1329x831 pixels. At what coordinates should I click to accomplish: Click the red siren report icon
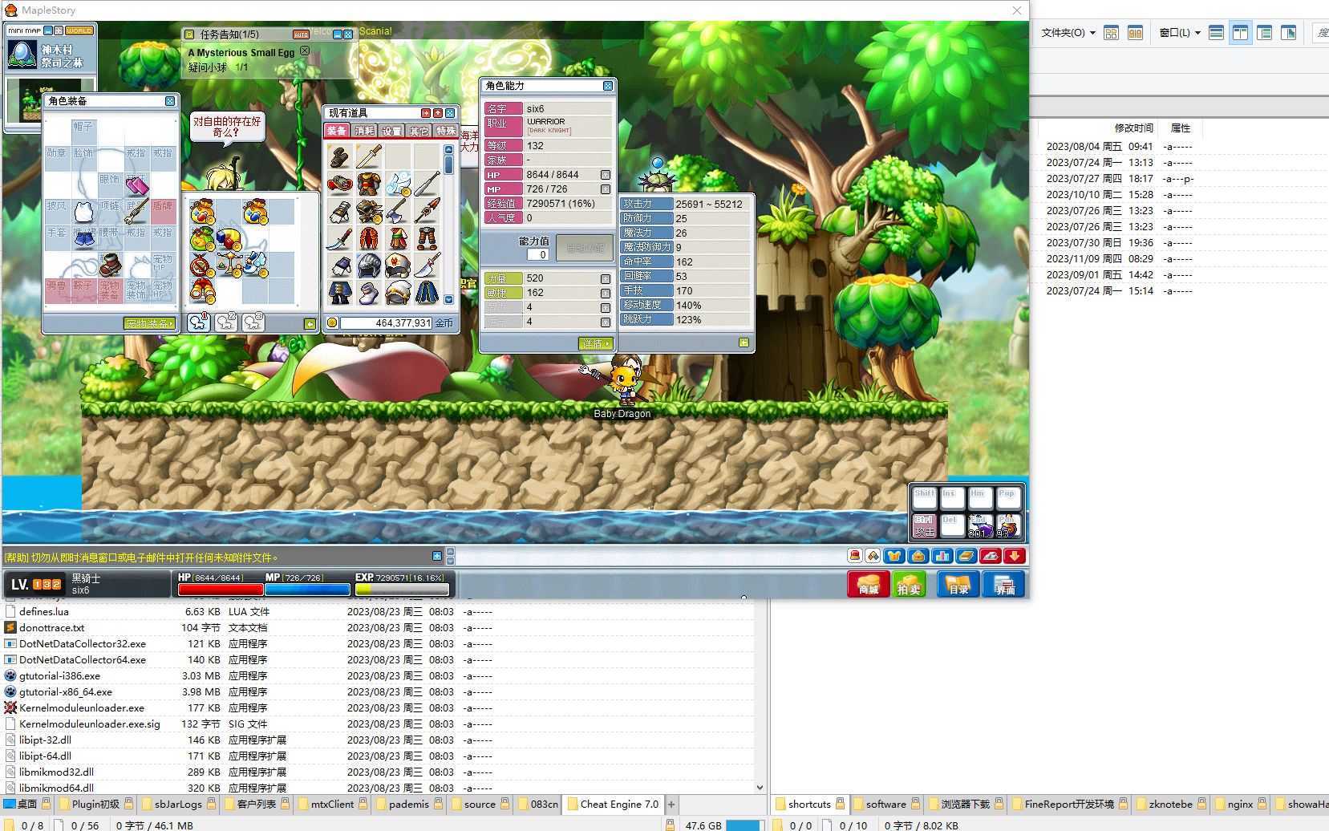(855, 556)
